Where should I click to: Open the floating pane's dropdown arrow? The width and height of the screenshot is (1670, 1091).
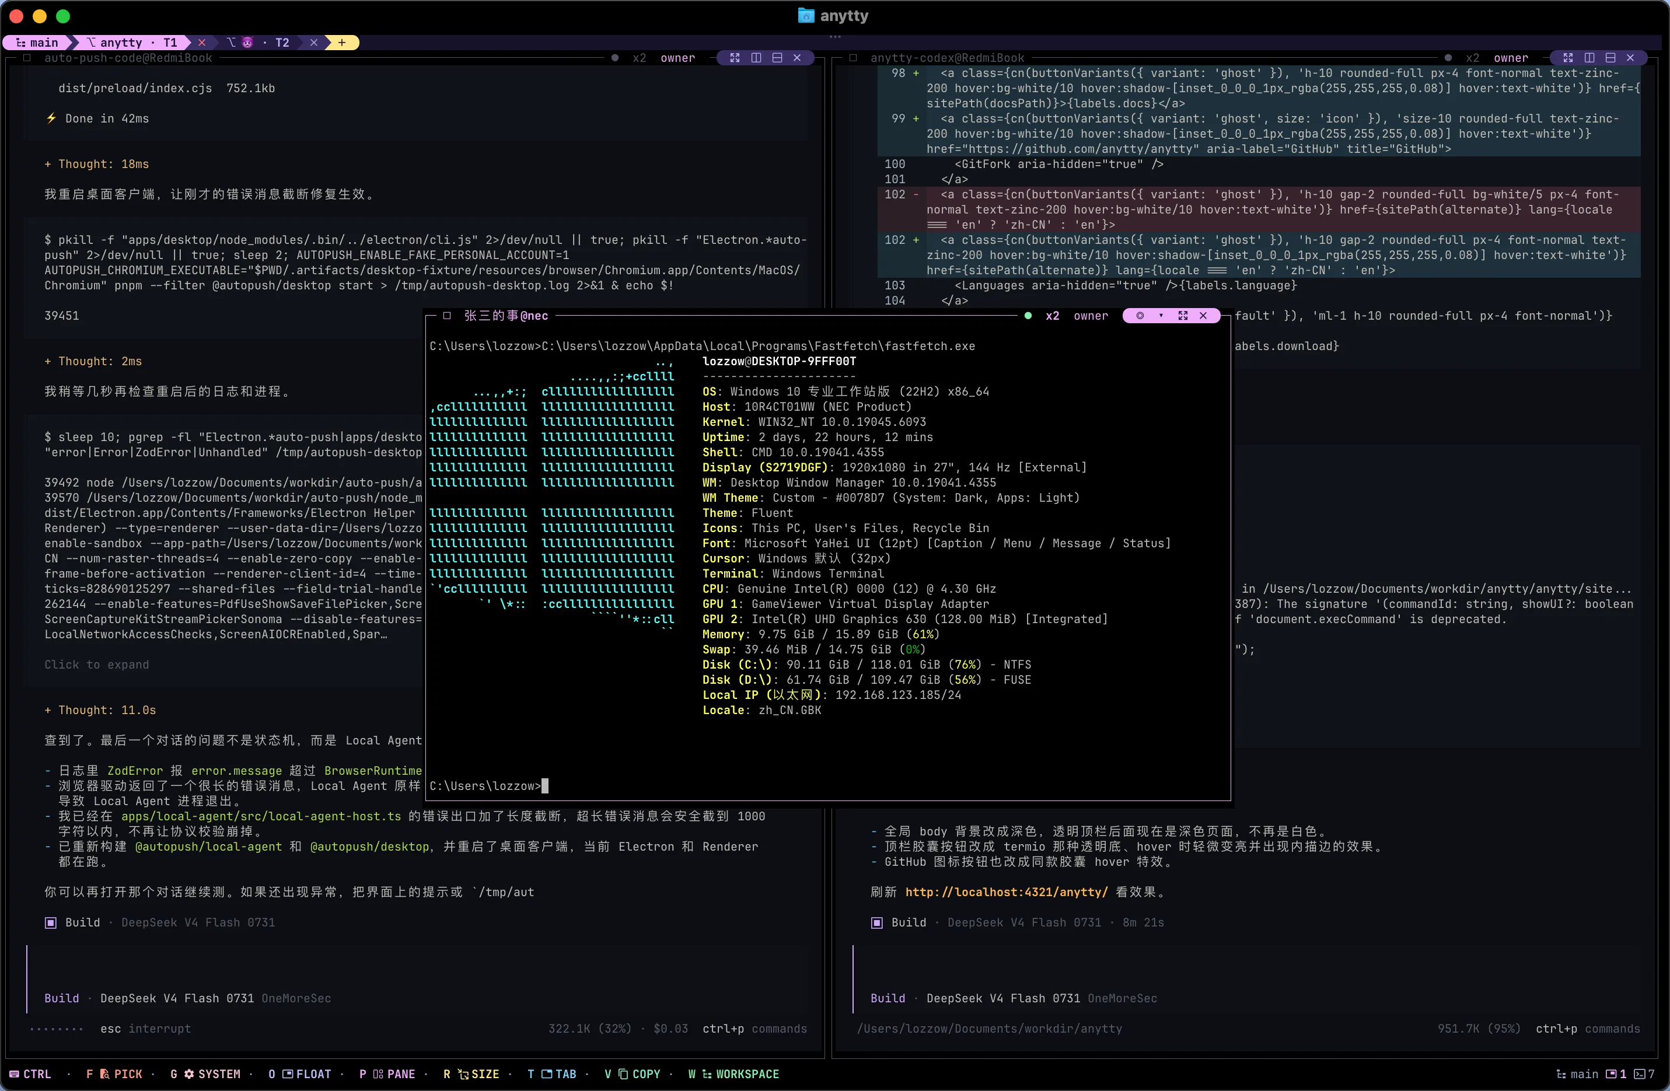pos(1161,316)
